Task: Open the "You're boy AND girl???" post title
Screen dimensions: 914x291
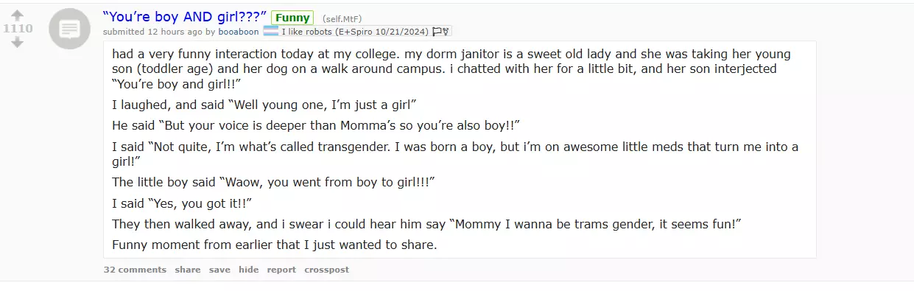Action: tap(185, 16)
